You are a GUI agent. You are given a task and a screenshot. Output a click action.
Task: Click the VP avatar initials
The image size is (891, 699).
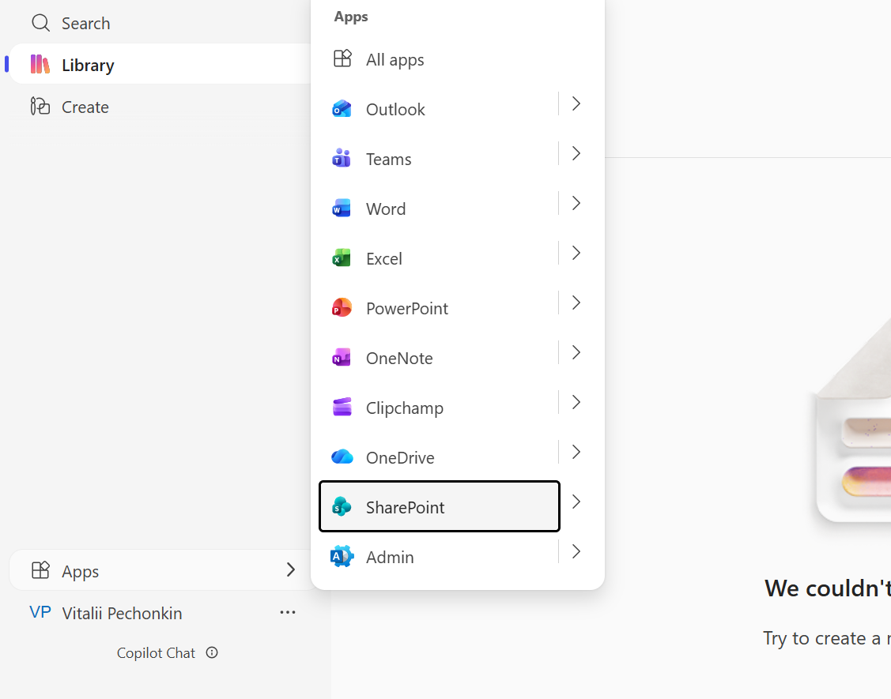pos(40,612)
